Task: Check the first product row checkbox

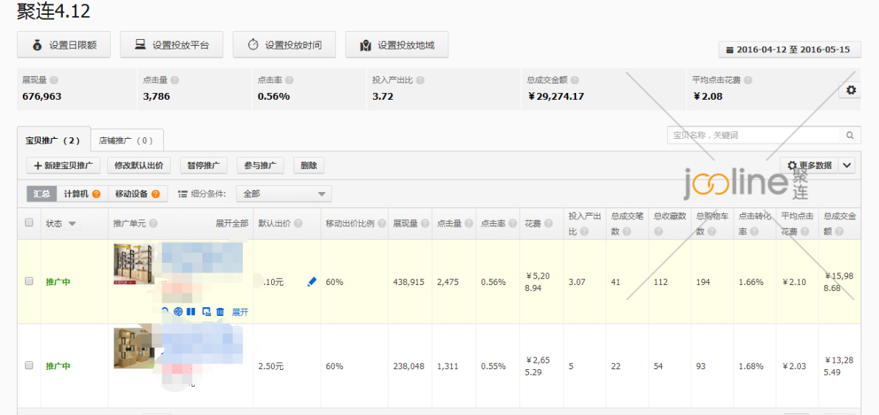Action: coord(29,281)
